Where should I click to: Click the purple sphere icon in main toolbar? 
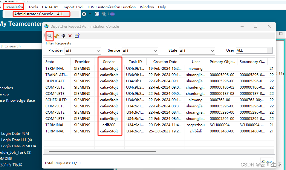tap(112, 14)
